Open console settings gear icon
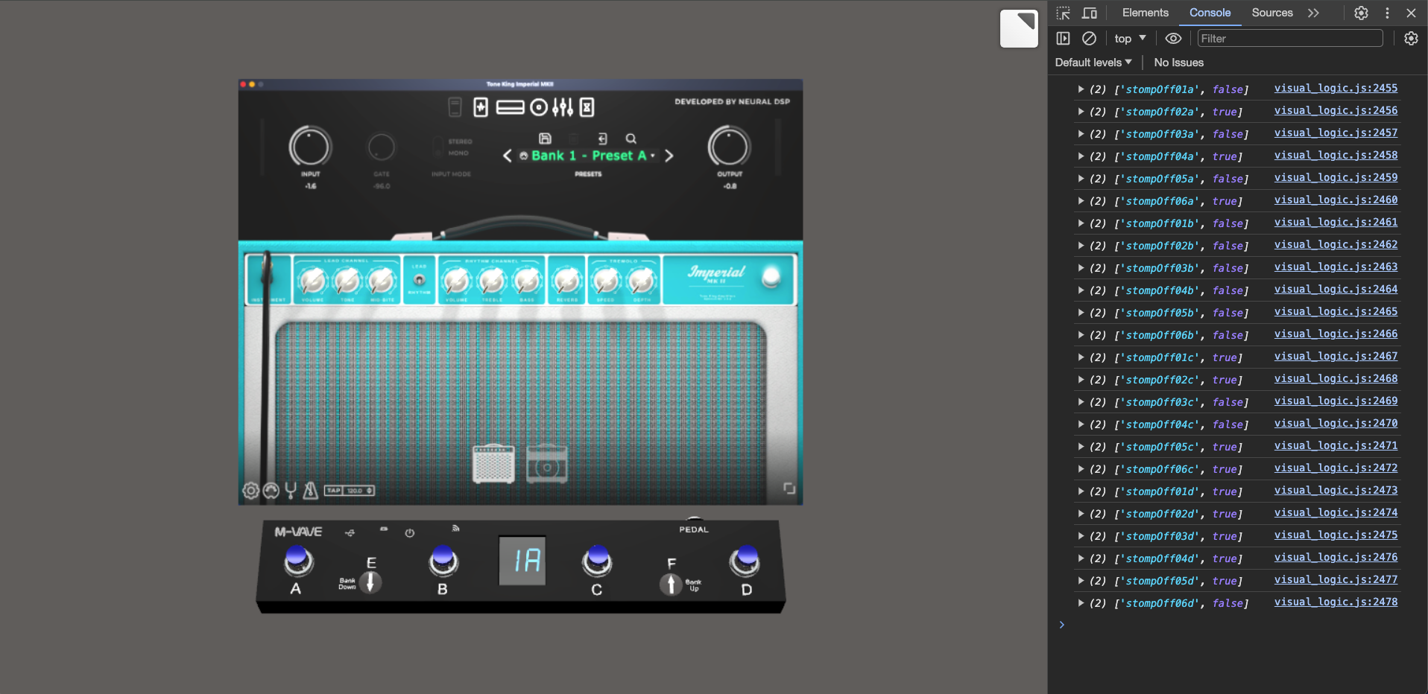Viewport: 1428px width, 694px height. click(x=1411, y=39)
